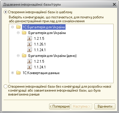Choose version 1.1.24.1 under Бухгалтерія для України
119x113 pixels.
pyautogui.click(x=40, y=50)
